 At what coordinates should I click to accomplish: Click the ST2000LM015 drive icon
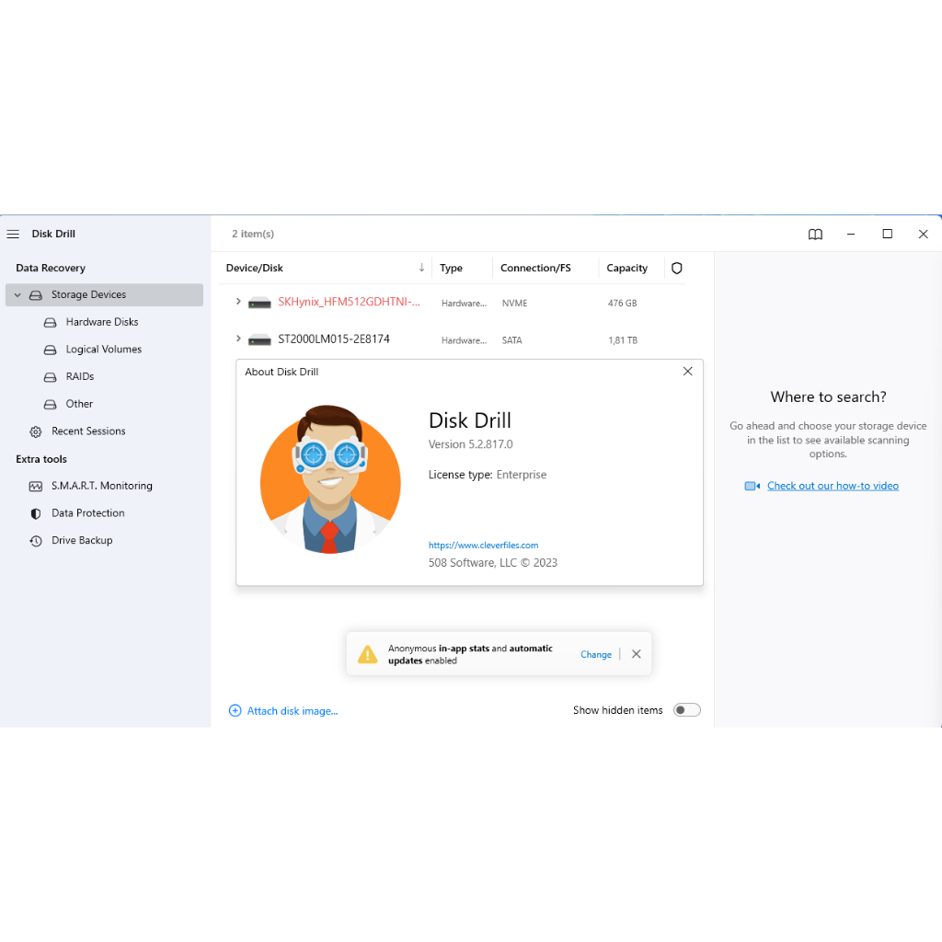click(259, 340)
